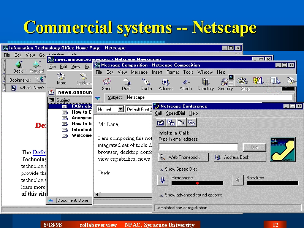Image resolution: width=304 pixels, height=228 pixels.
Task: Click the Web Phonebook button
Action: pyautogui.click(x=184, y=157)
